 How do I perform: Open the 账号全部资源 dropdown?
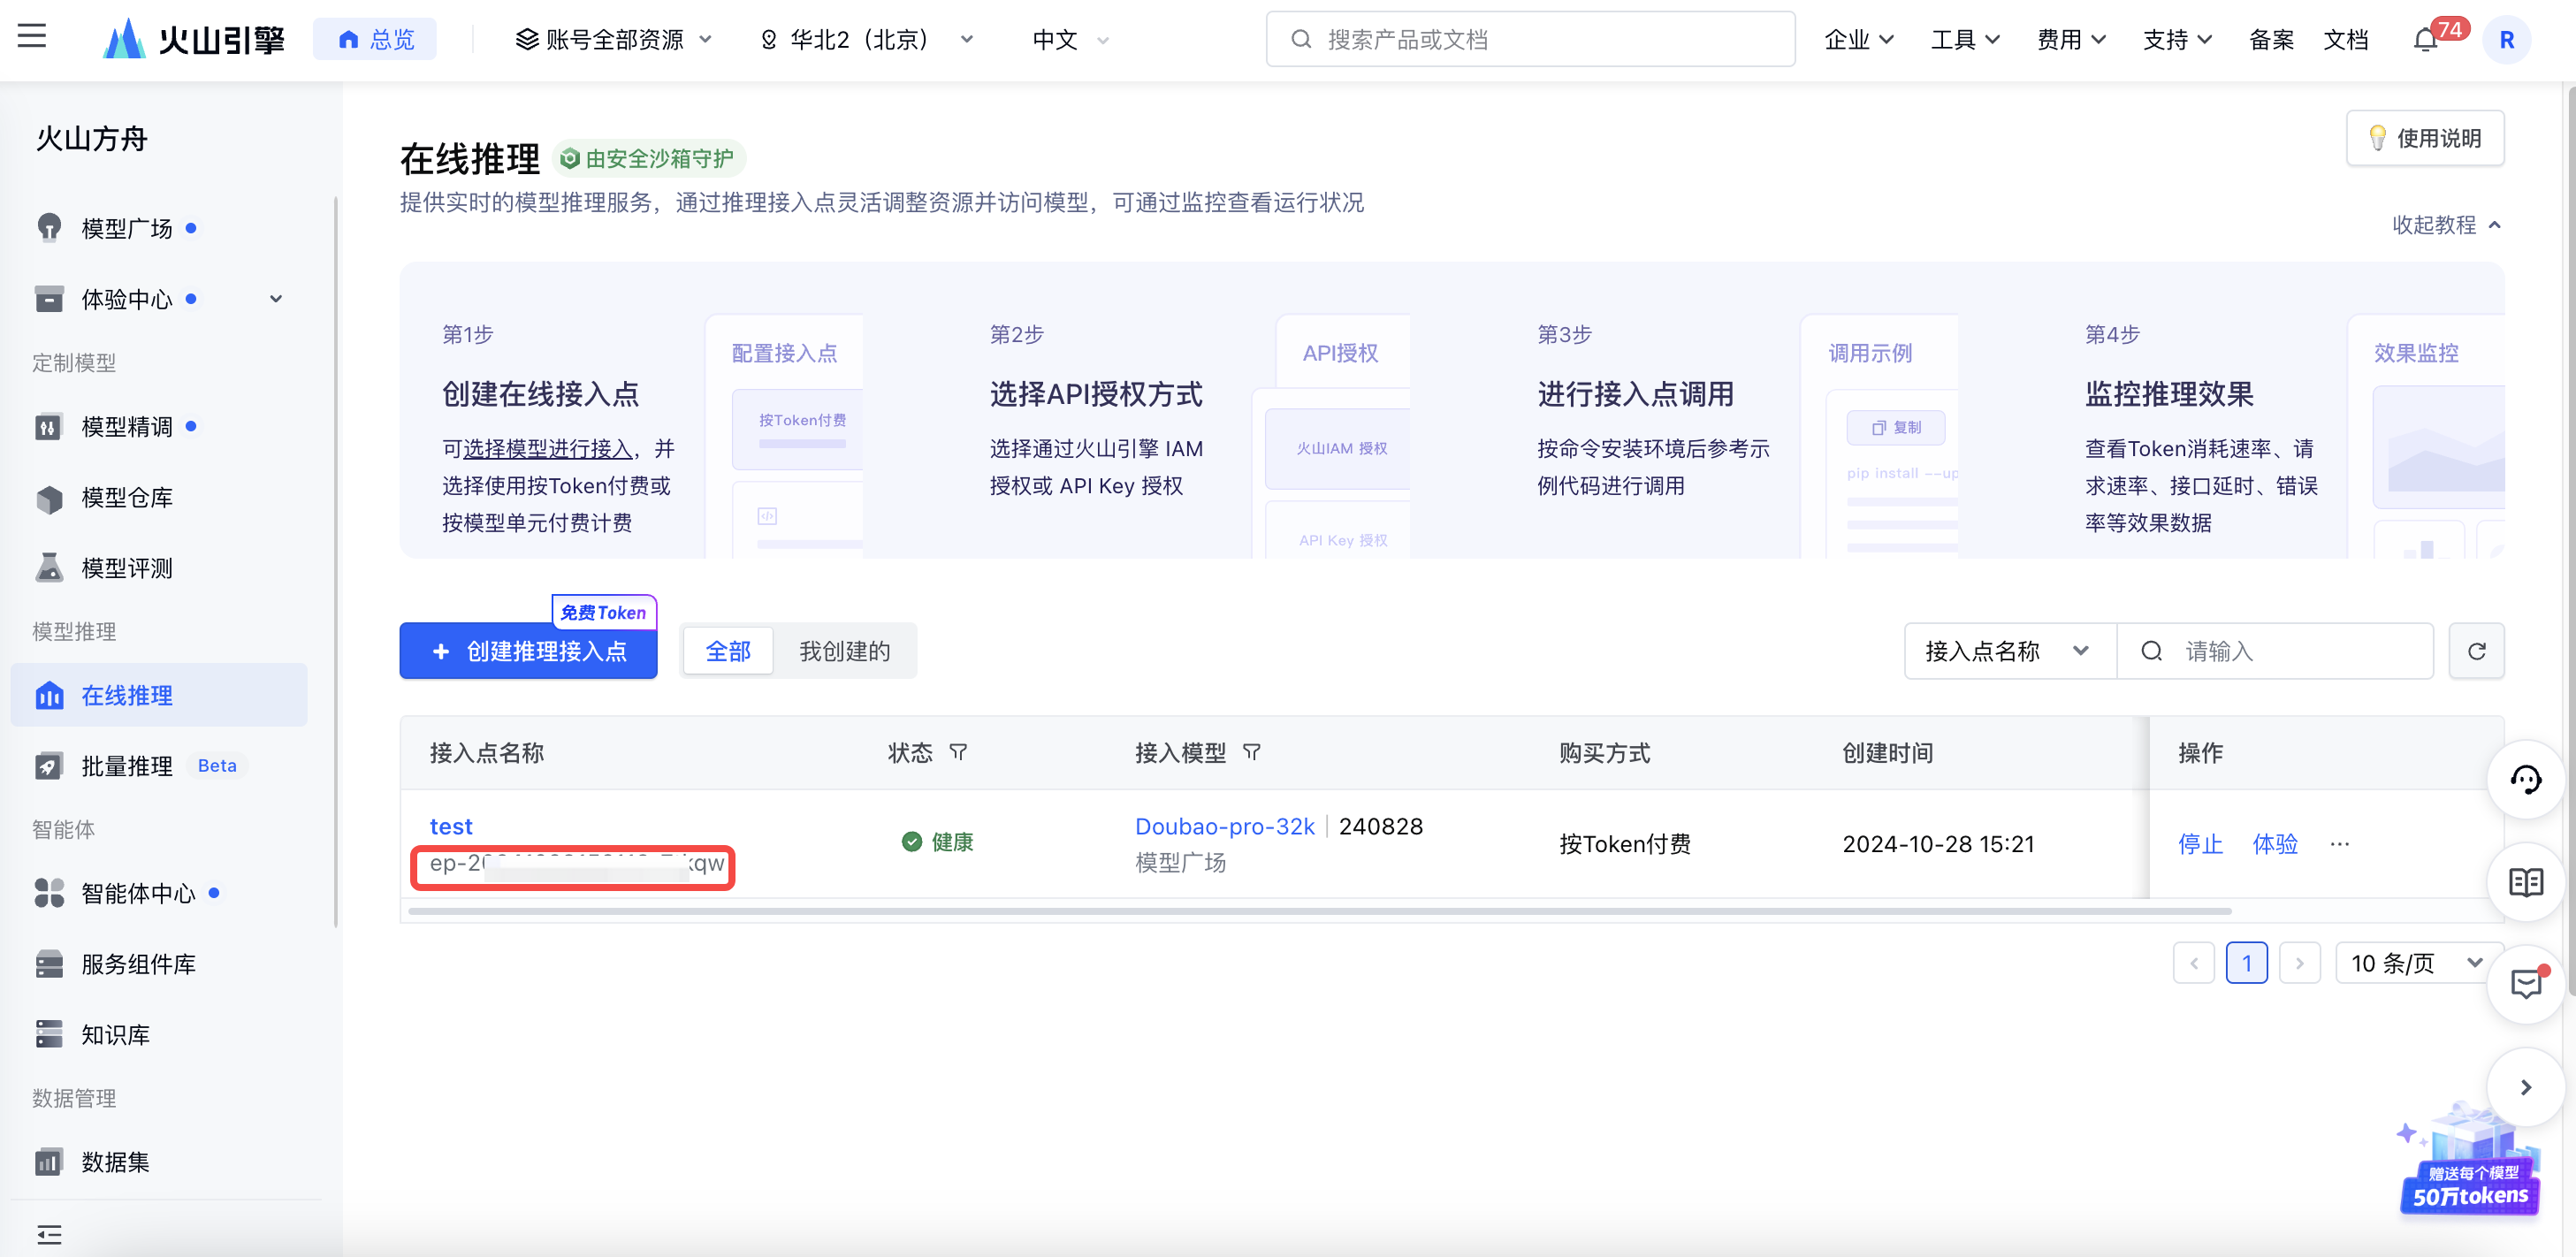point(614,40)
